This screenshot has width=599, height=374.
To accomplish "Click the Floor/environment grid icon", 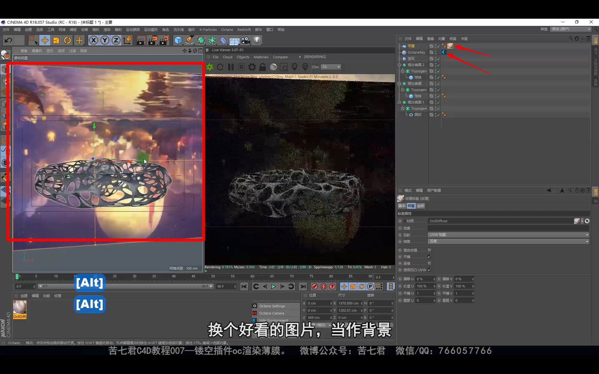I will click(x=234, y=41).
